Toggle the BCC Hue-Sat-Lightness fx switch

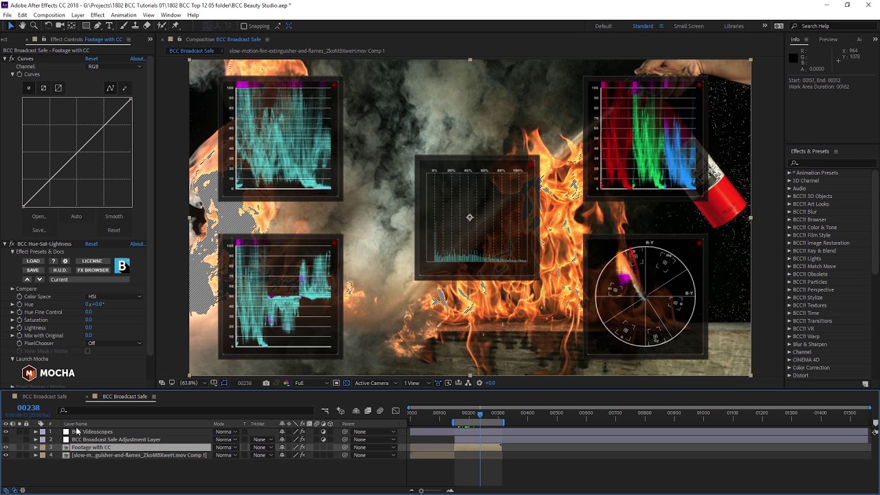pyautogui.click(x=12, y=244)
